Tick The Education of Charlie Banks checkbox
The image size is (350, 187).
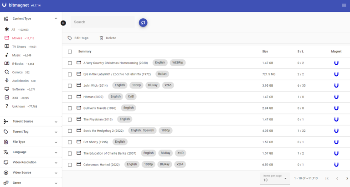[70, 154]
